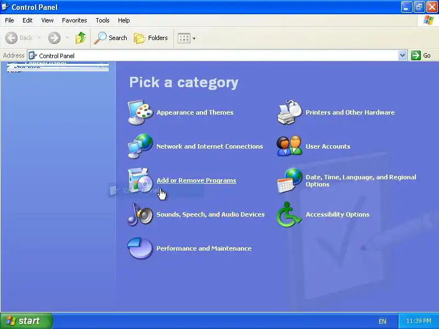The height and width of the screenshot is (329, 439).
Task: Open the View menu
Action: (x=47, y=20)
